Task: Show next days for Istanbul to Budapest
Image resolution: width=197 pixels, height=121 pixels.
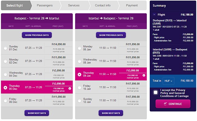Action: click(x=111, y=113)
